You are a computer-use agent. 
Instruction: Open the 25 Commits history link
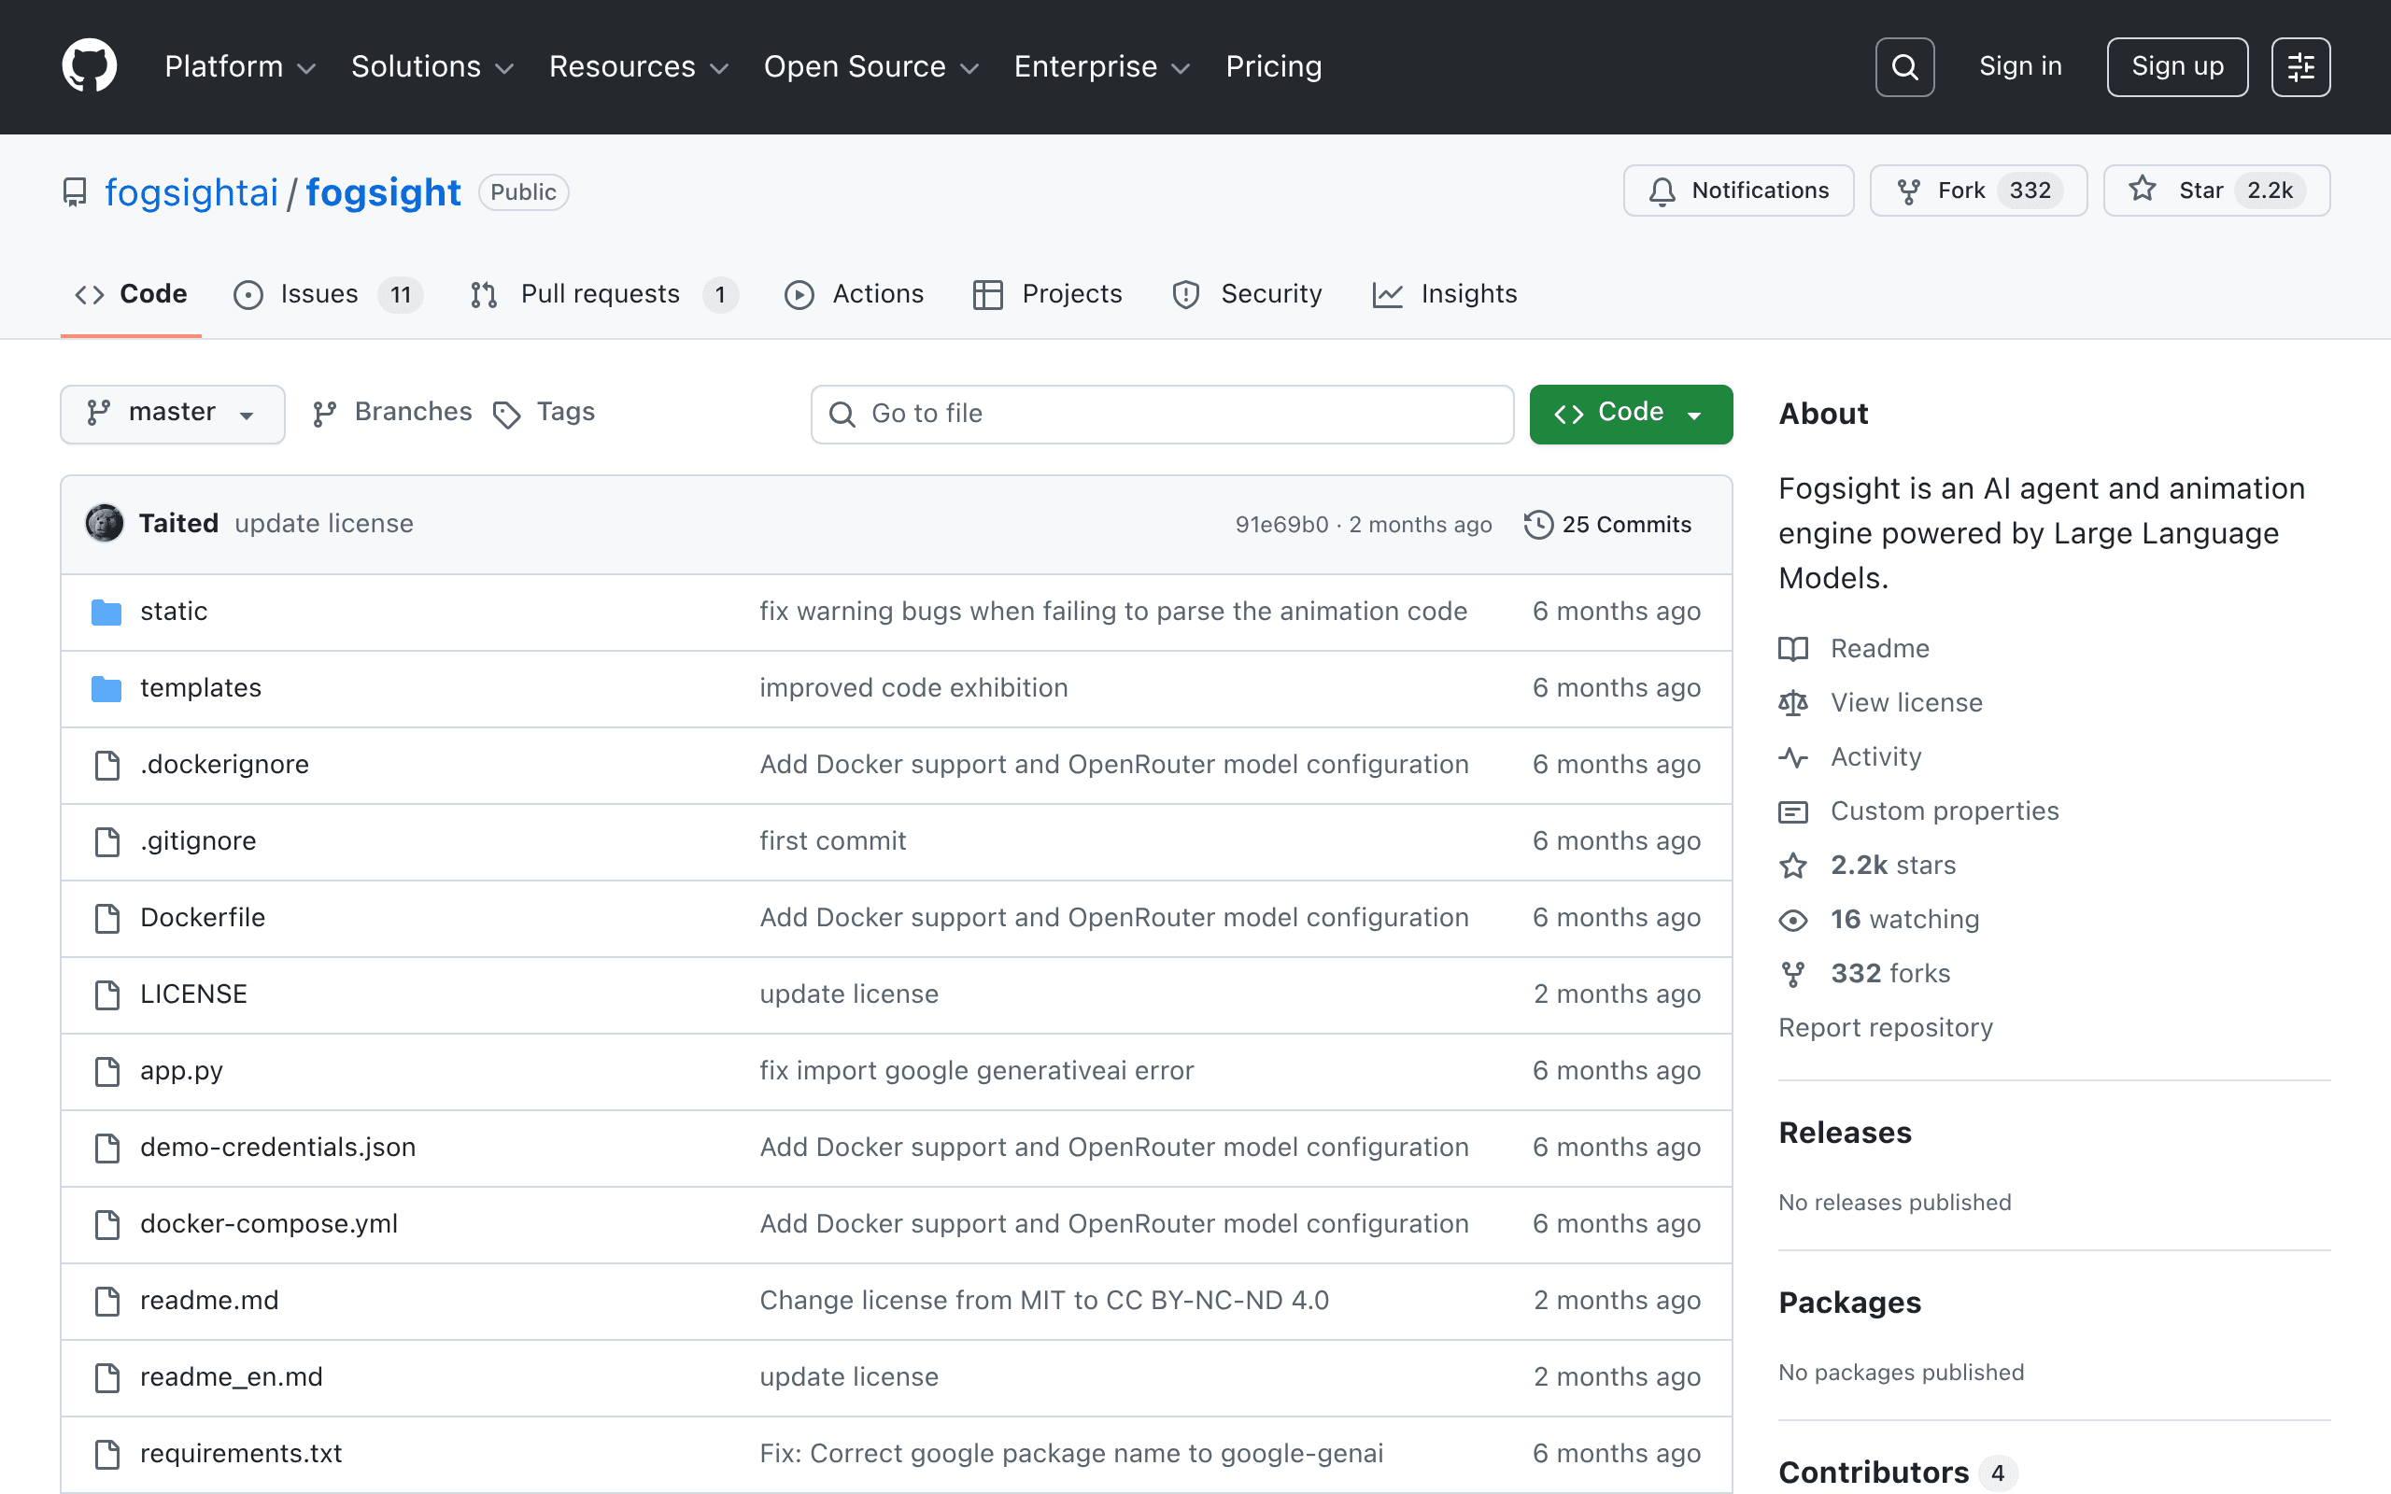coord(1607,525)
